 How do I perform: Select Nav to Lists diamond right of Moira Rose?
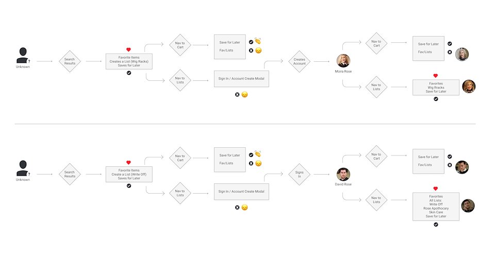(376, 87)
